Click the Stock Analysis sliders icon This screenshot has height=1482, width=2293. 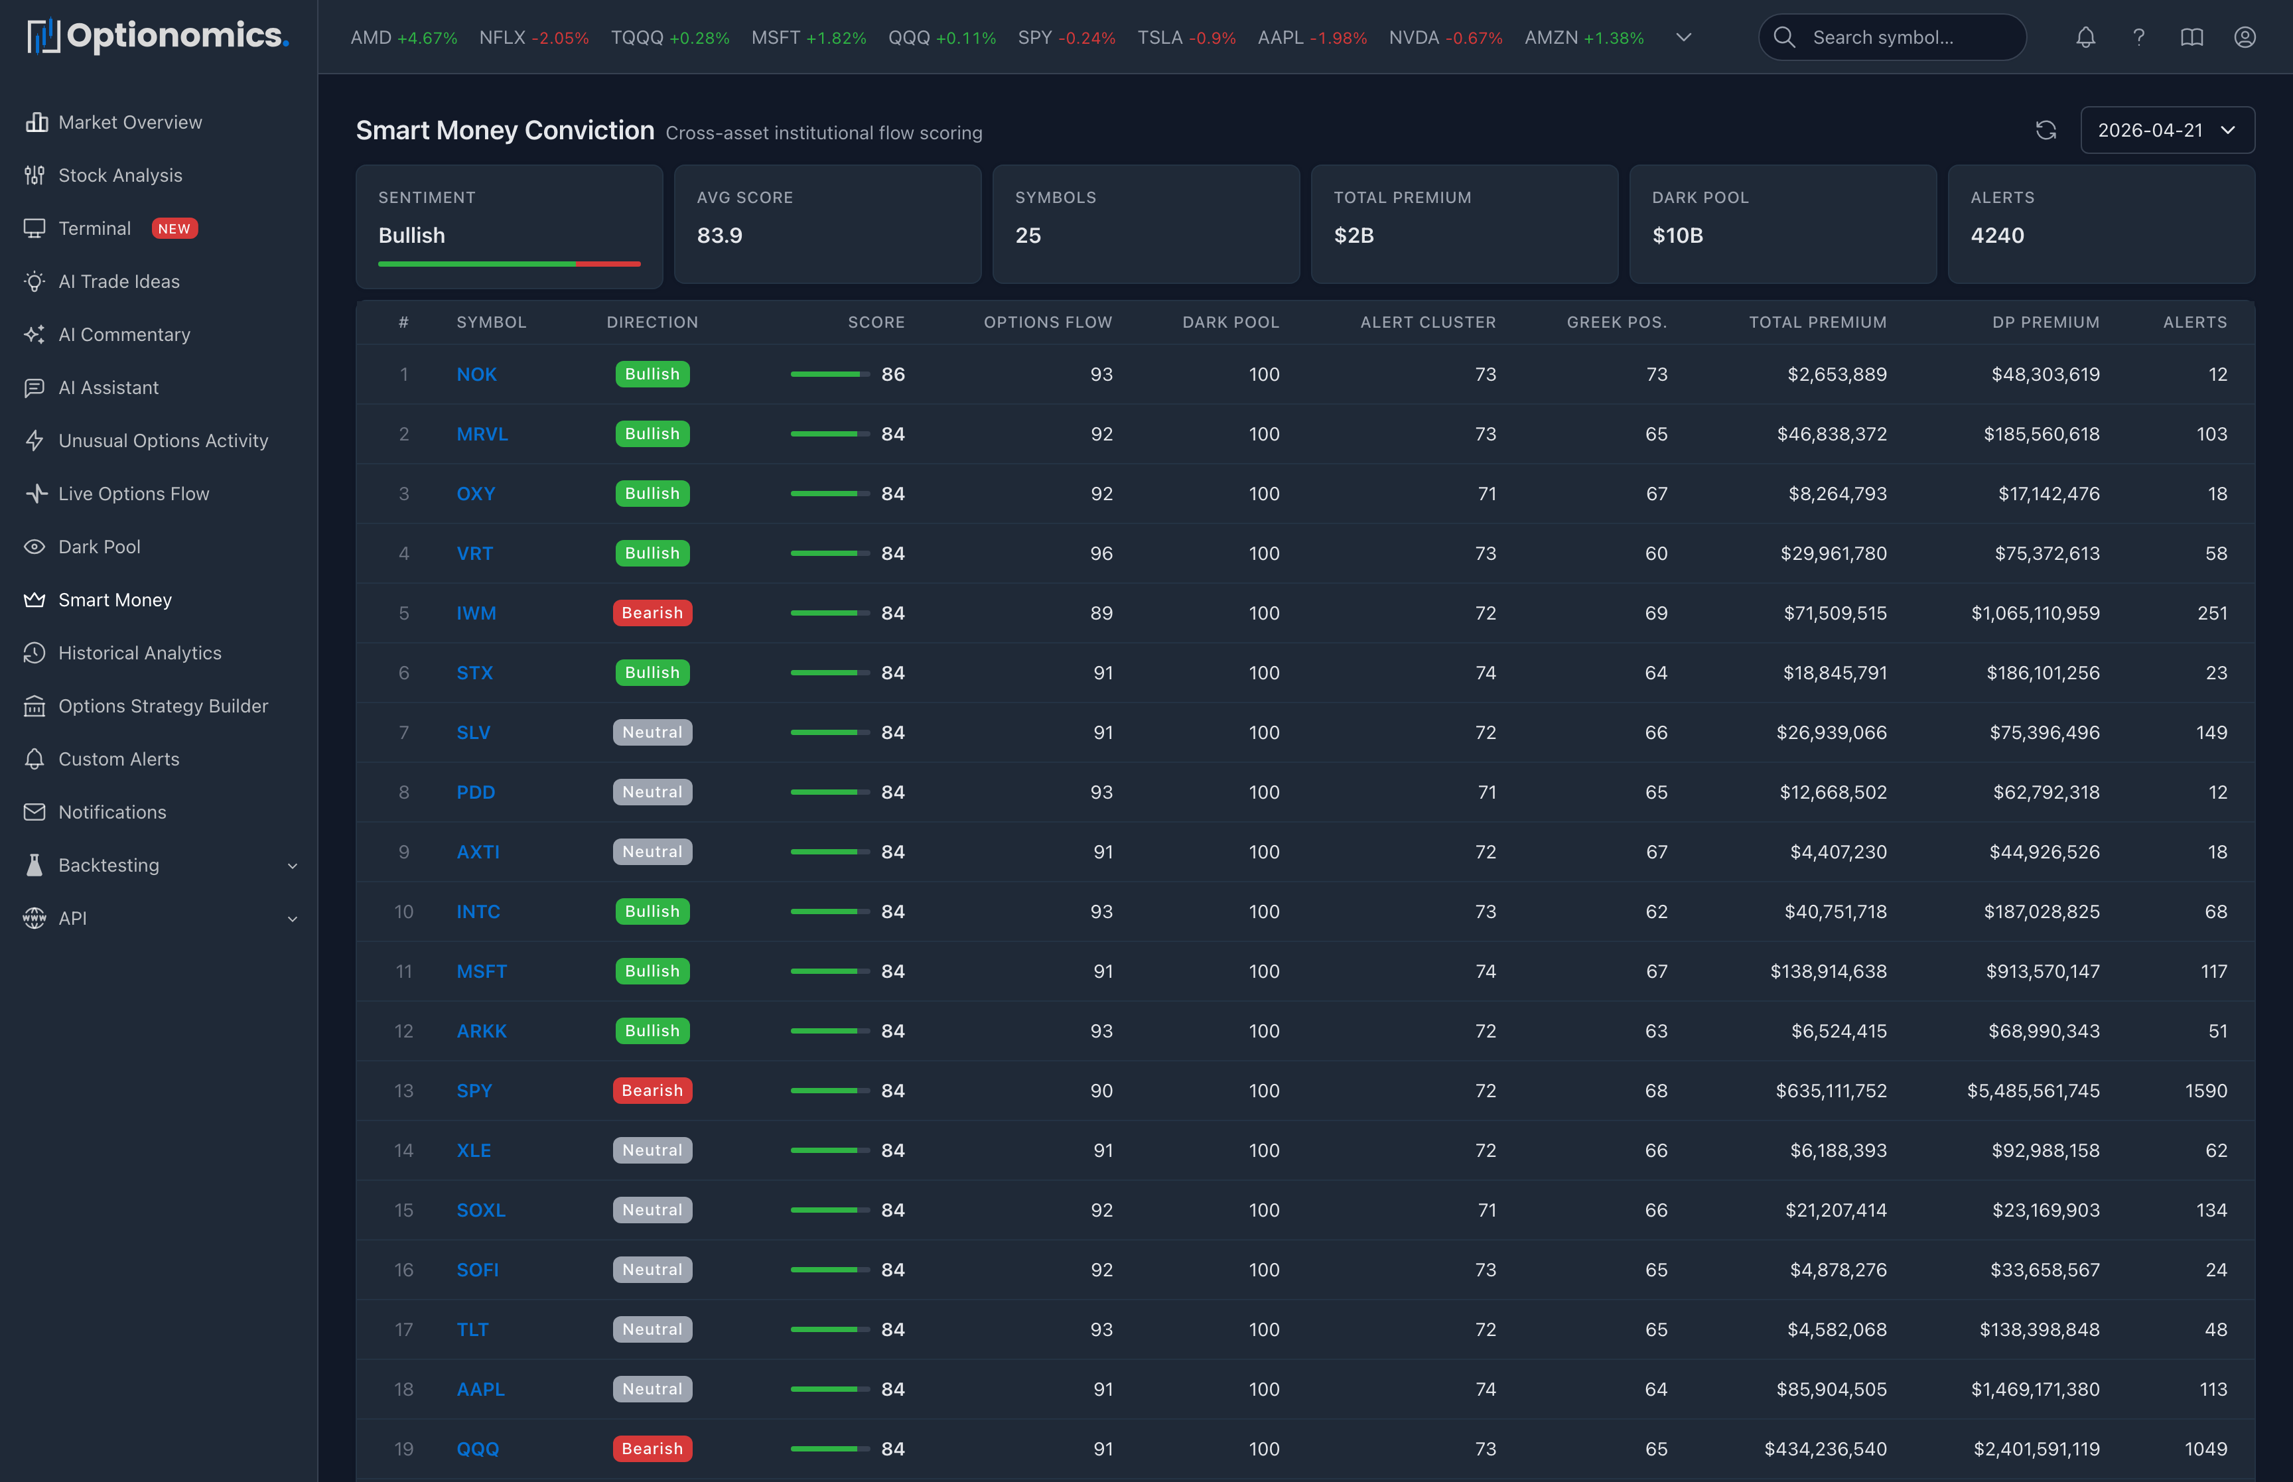pyautogui.click(x=36, y=175)
